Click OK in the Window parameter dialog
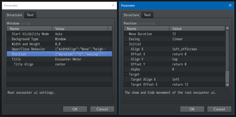 [75, 109]
